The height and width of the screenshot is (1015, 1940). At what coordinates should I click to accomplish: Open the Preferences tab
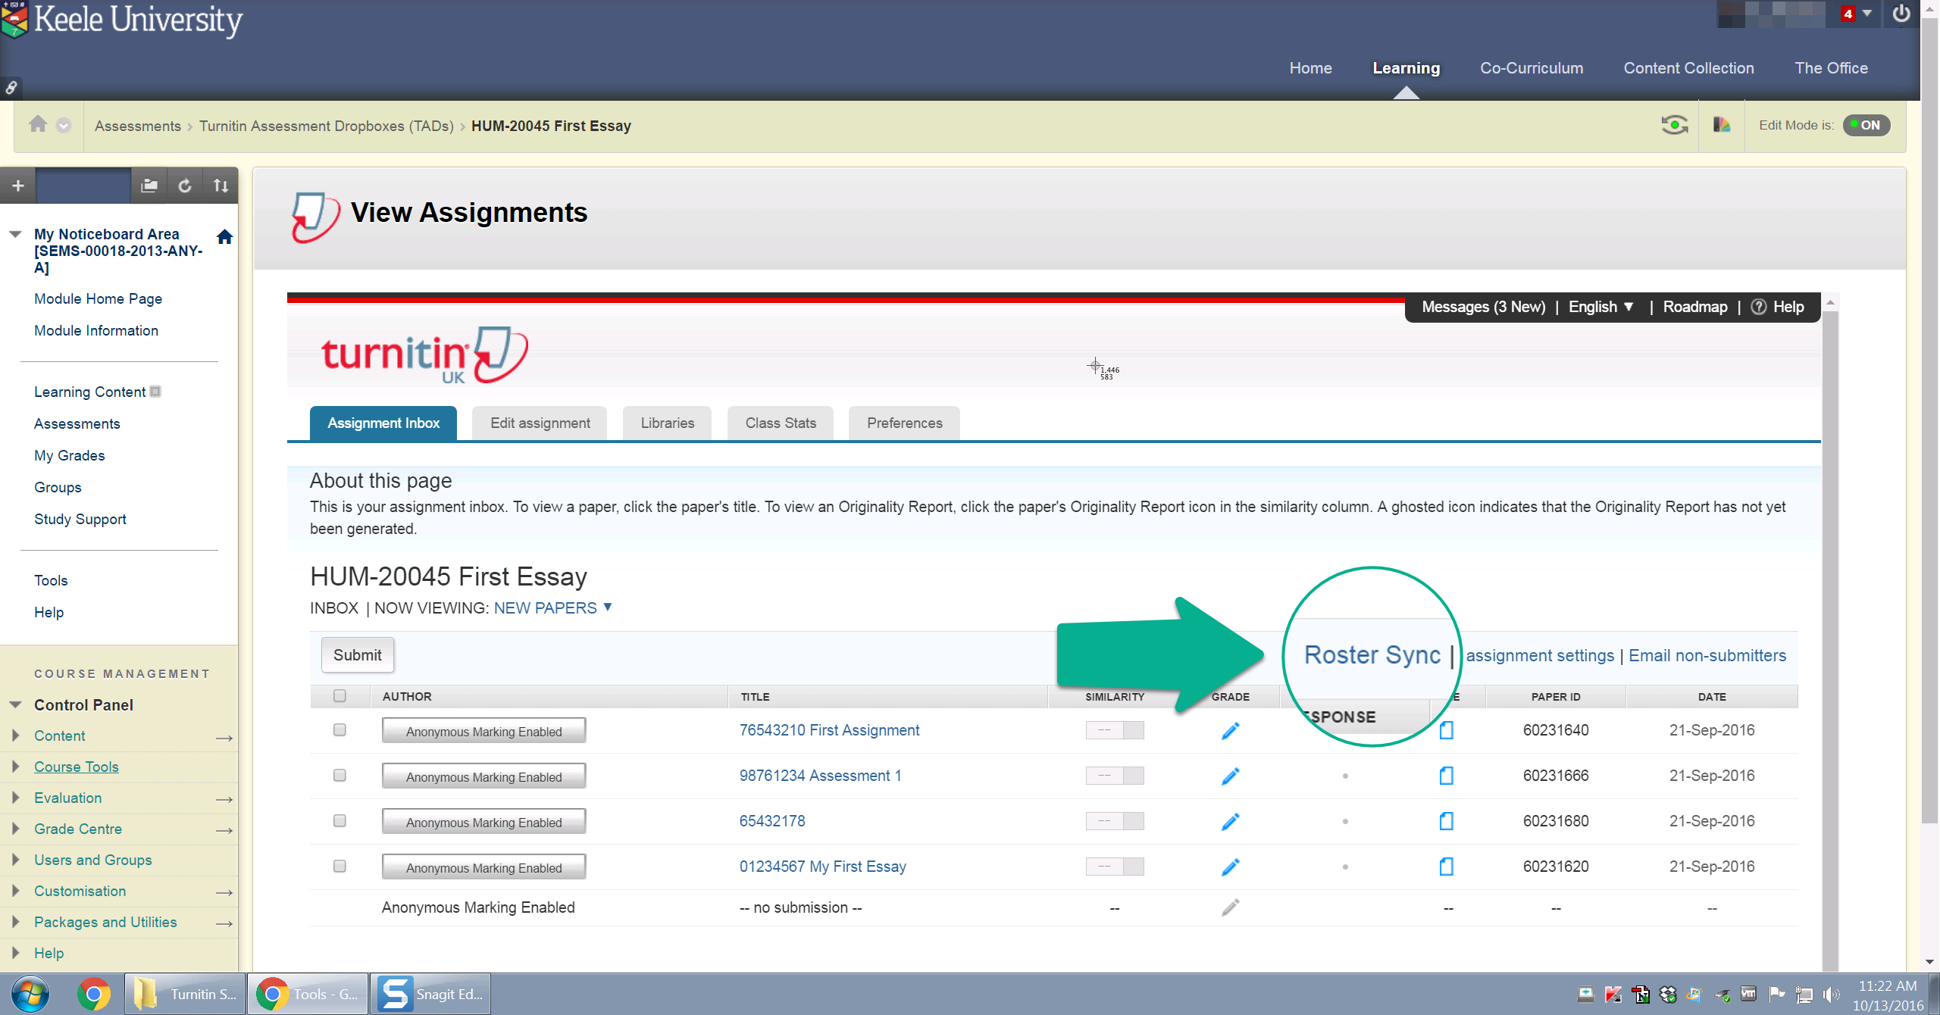[905, 423]
